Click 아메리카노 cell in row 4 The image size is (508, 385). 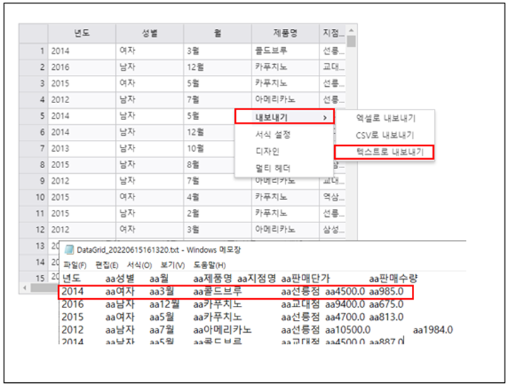point(285,100)
